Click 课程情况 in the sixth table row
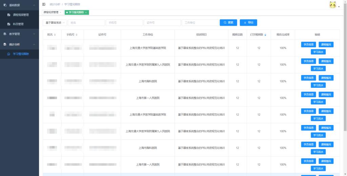Viewport: 347px width, 176px height. click(326, 128)
